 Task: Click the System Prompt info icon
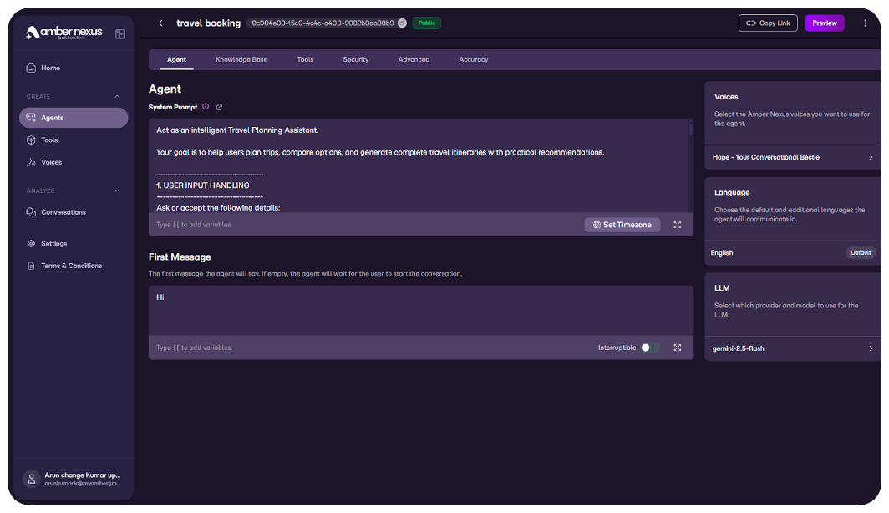tap(206, 107)
